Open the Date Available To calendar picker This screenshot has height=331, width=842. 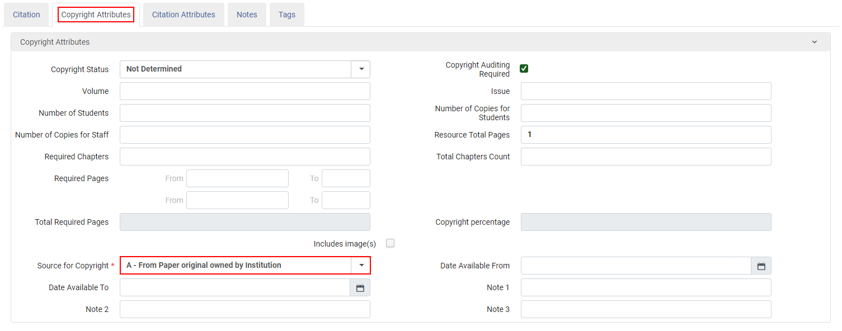(360, 288)
